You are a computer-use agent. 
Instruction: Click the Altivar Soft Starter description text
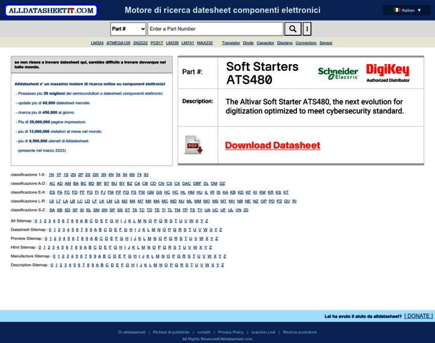click(315, 106)
